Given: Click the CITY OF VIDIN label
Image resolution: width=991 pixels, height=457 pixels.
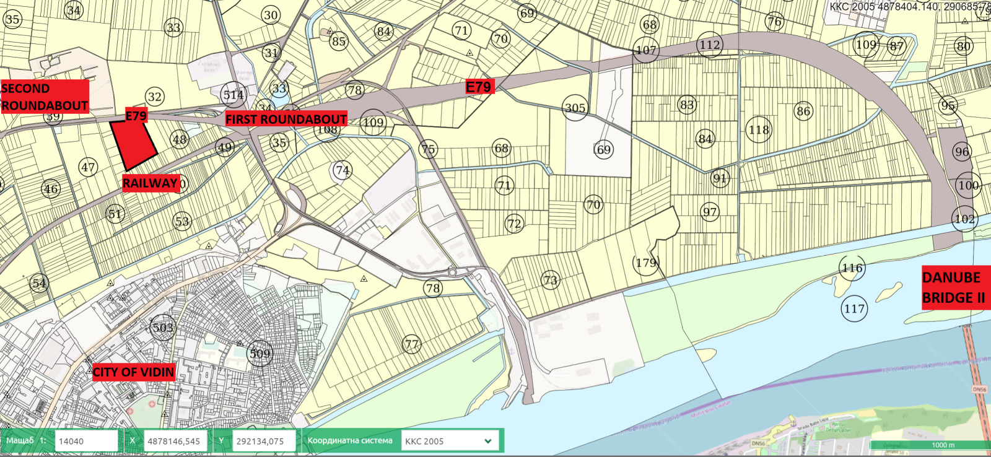Looking at the screenshot, I should pos(133,372).
